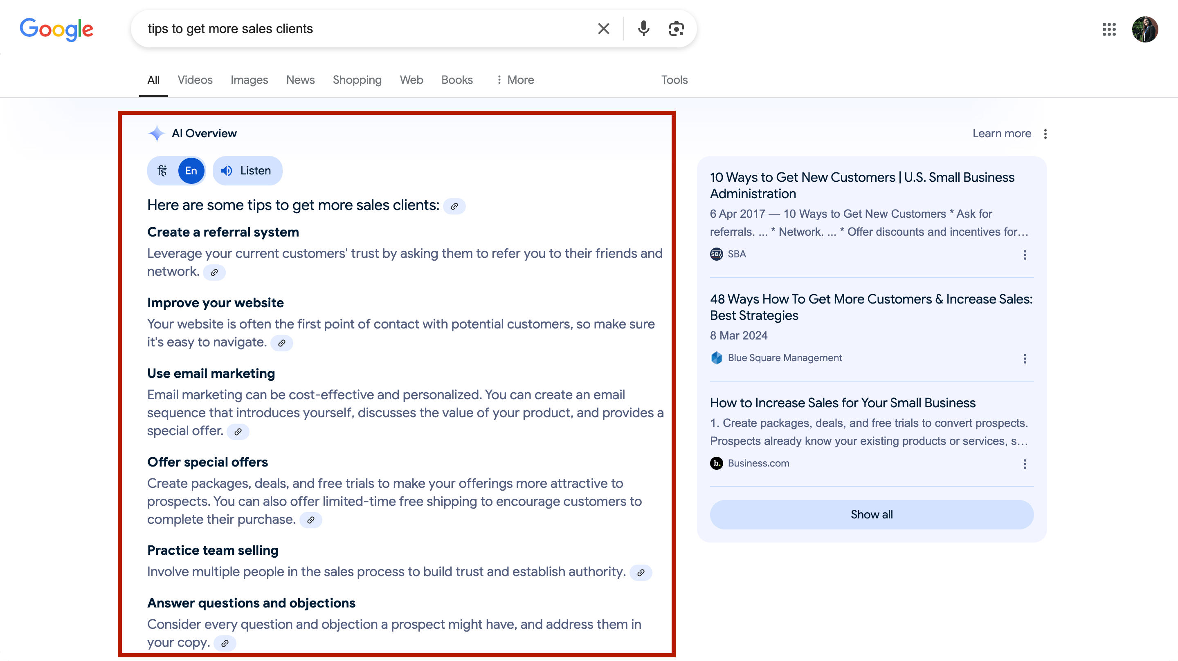Open Google Lens image search
This screenshot has width=1178, height=661.
click(x=677, y=29)
